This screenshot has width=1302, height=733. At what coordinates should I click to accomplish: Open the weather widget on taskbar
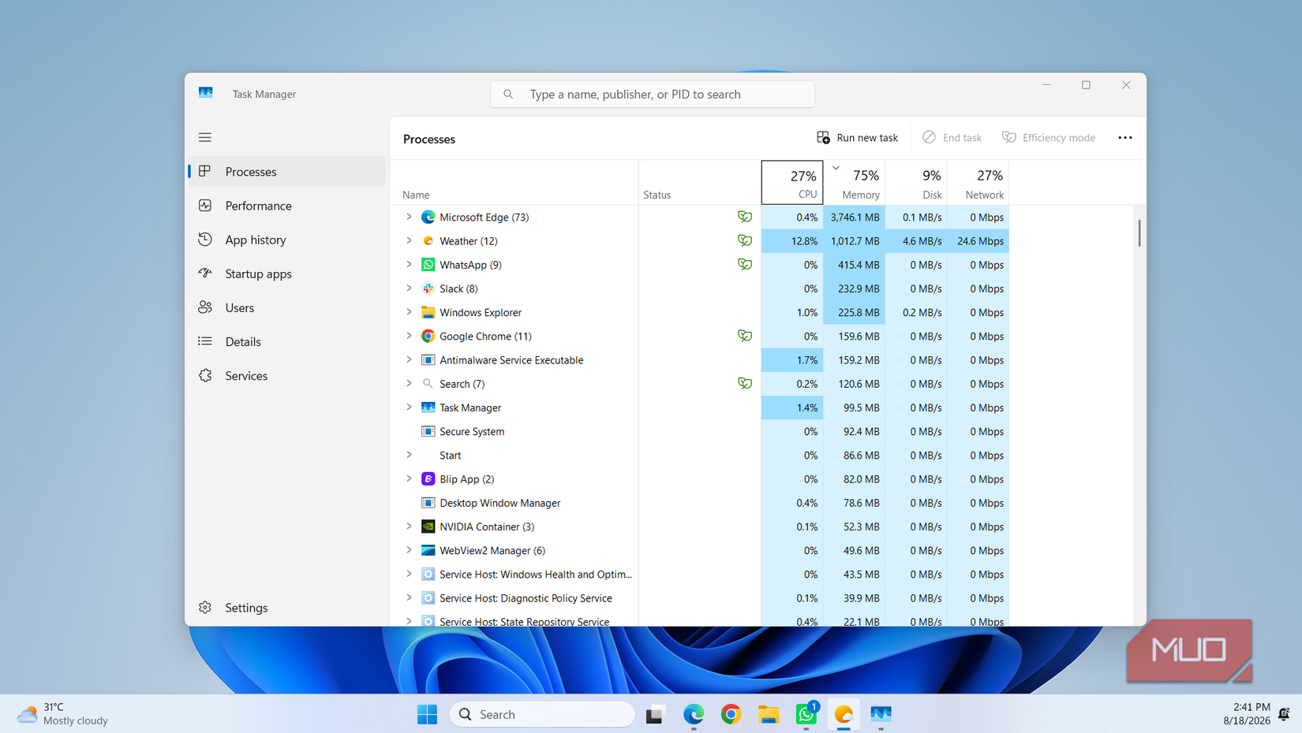tap(62, 714)
